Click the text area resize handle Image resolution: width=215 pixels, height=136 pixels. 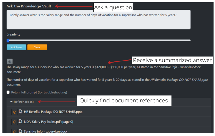(189, 28)
